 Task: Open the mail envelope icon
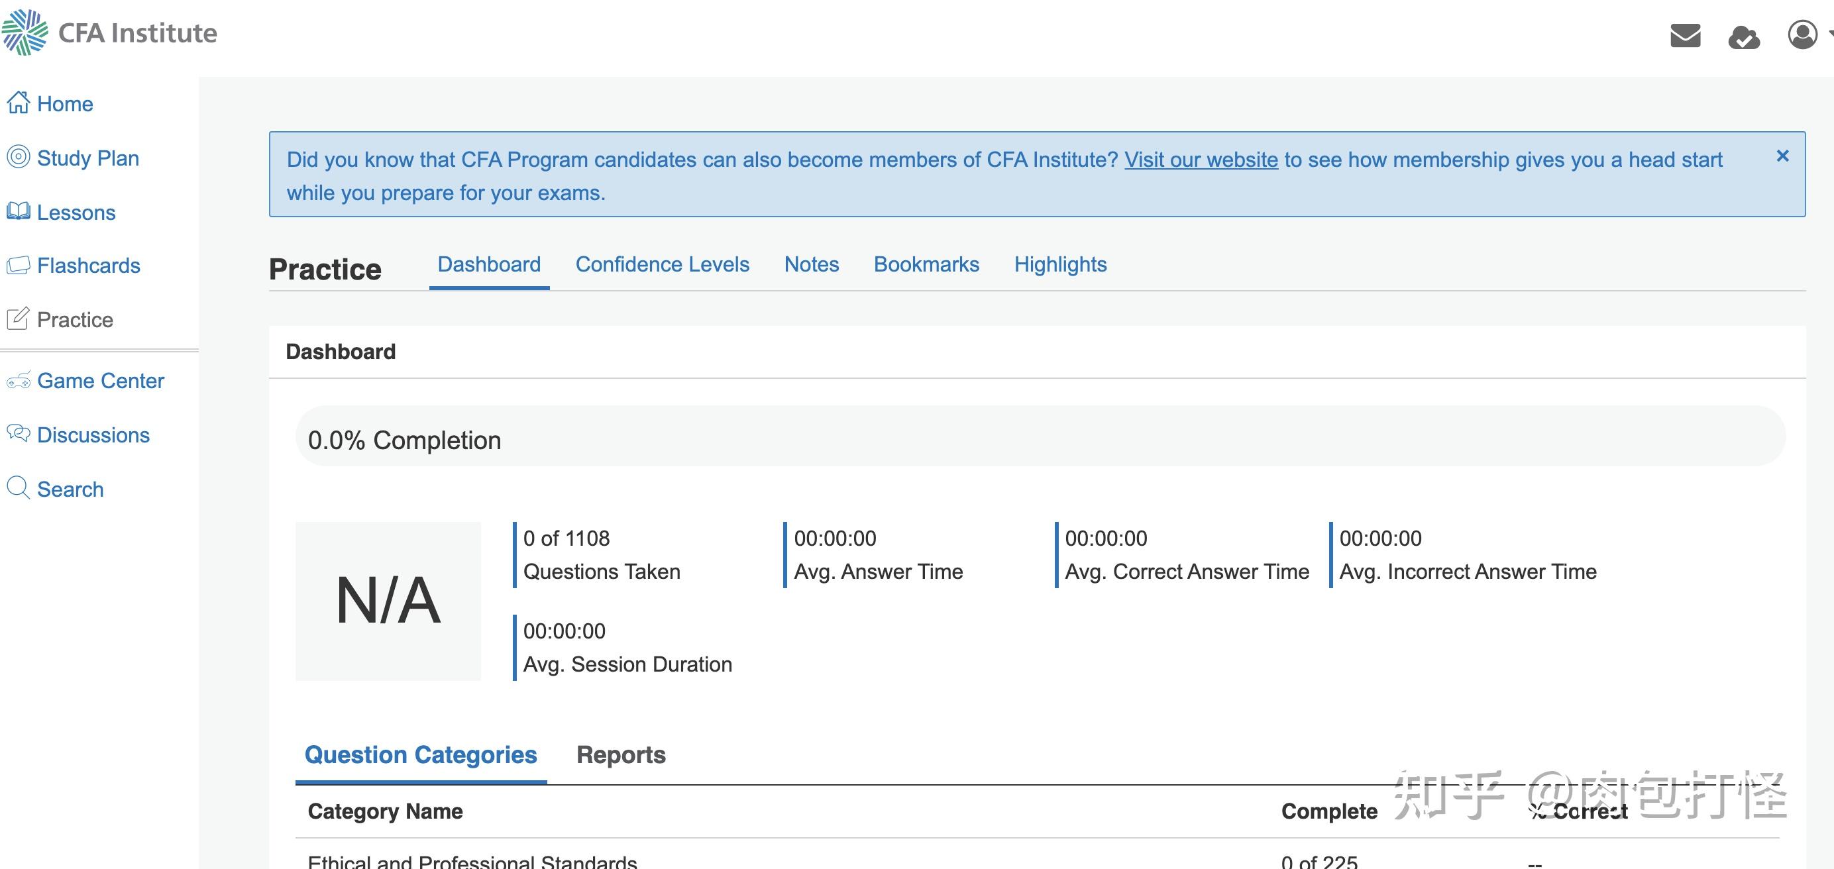pyautogui.click(x=1685, y=35)
